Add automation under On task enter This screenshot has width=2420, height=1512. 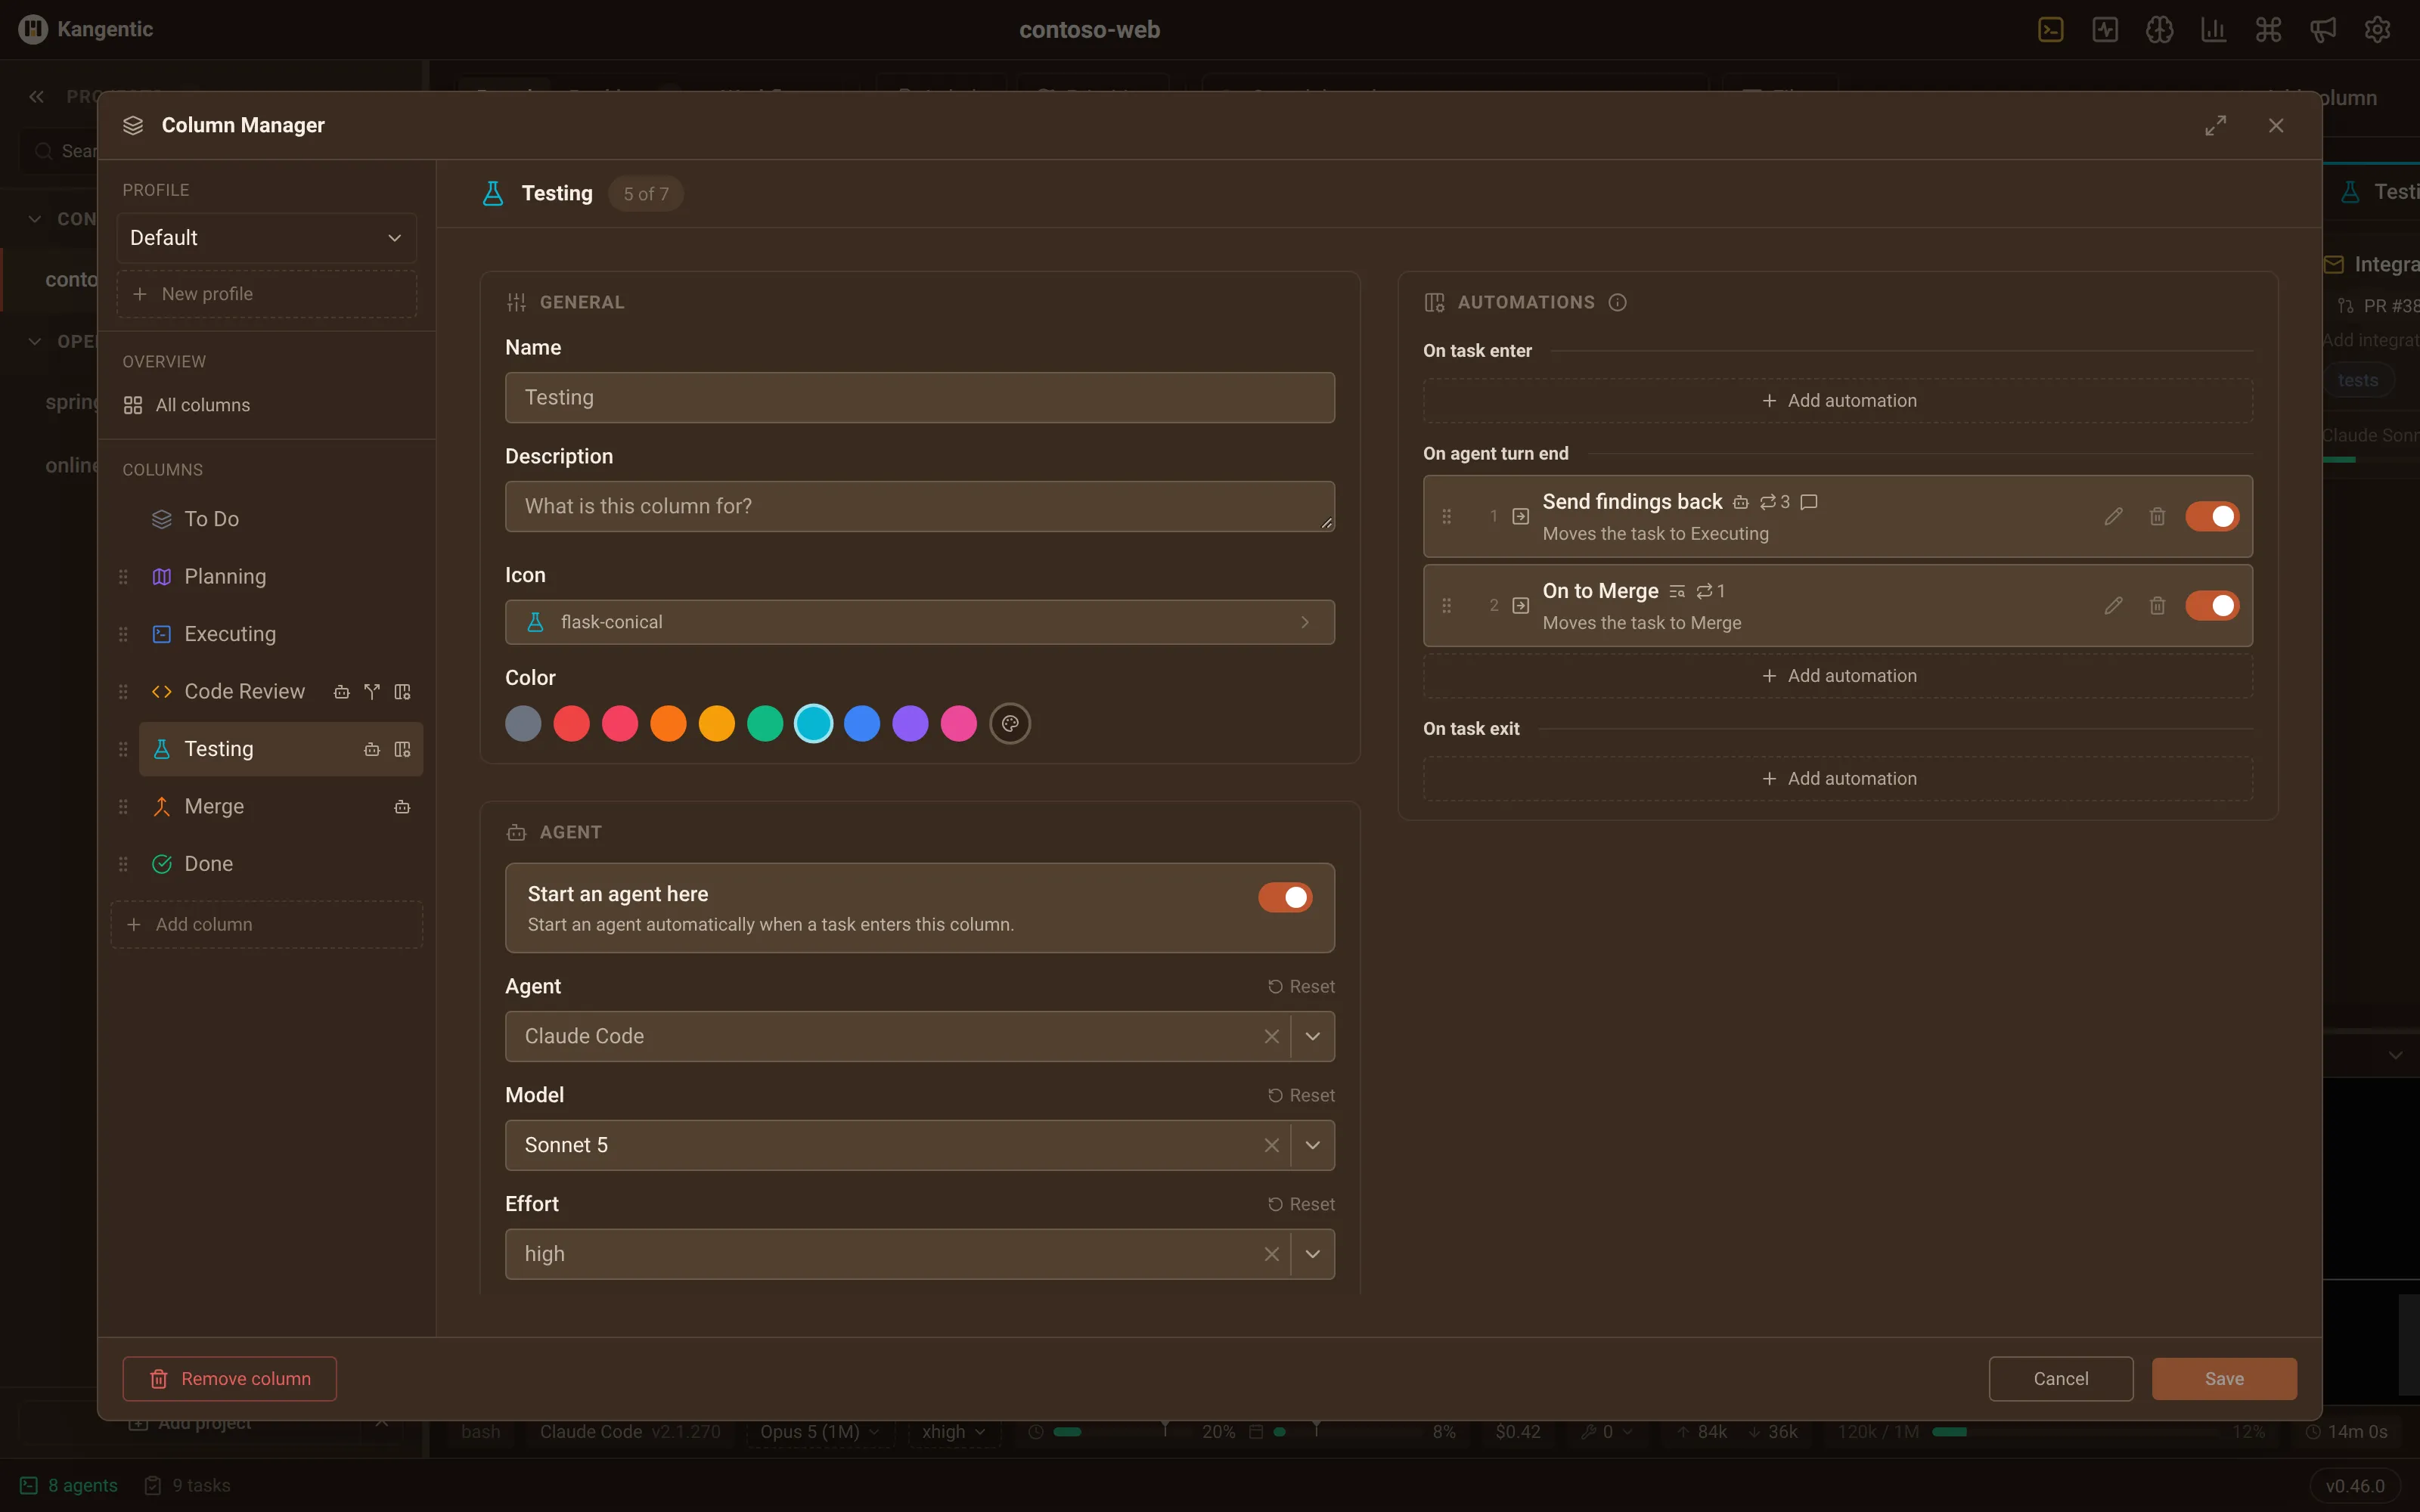tap(1838, 400)
